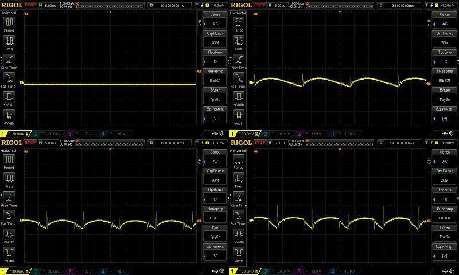Click STOP status in bottom-left scope screen
The width and height of the screenshot is (459, 275).
click(30, 143)
